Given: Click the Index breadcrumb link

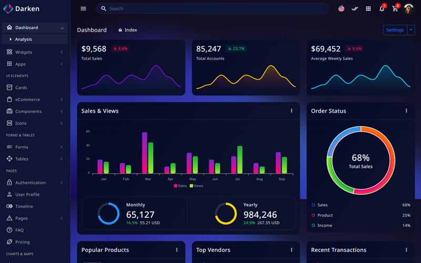Looking at the screenshot, I should click(130, 30).
